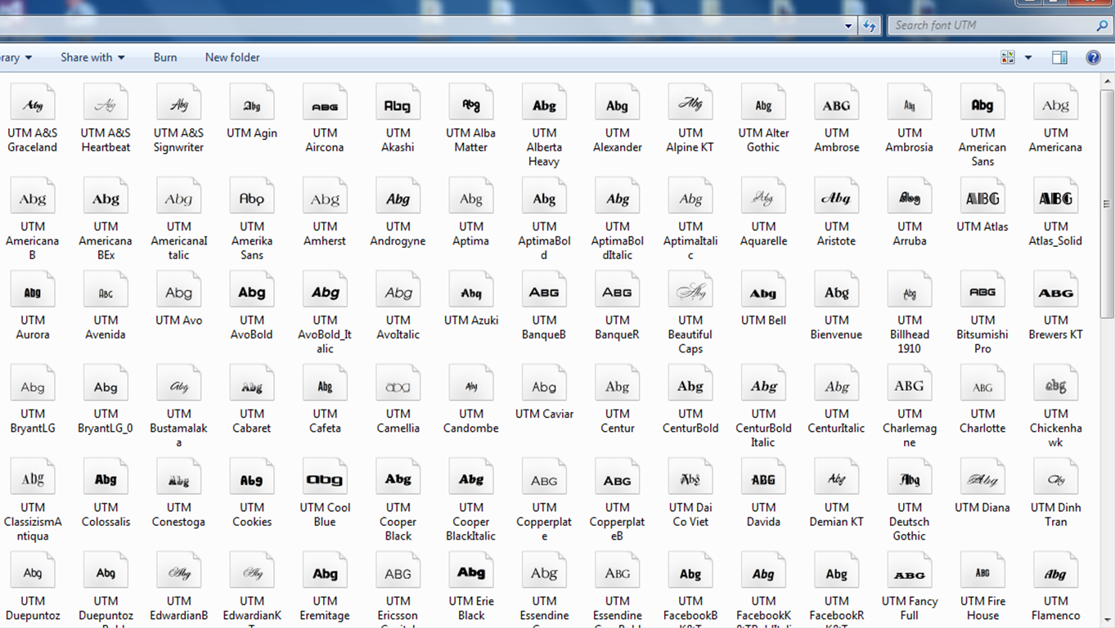Select the UTM Atlas_Solid font
This screenshot has width=1115, height=628.
click(1055, 211)
